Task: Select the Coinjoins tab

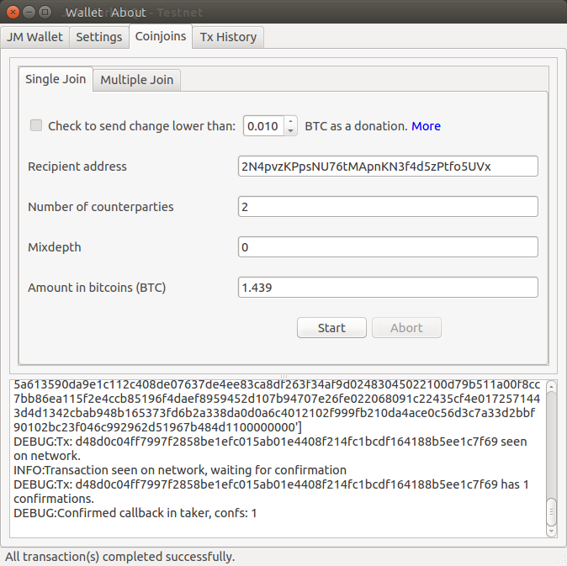Action: tap(160, 37)
